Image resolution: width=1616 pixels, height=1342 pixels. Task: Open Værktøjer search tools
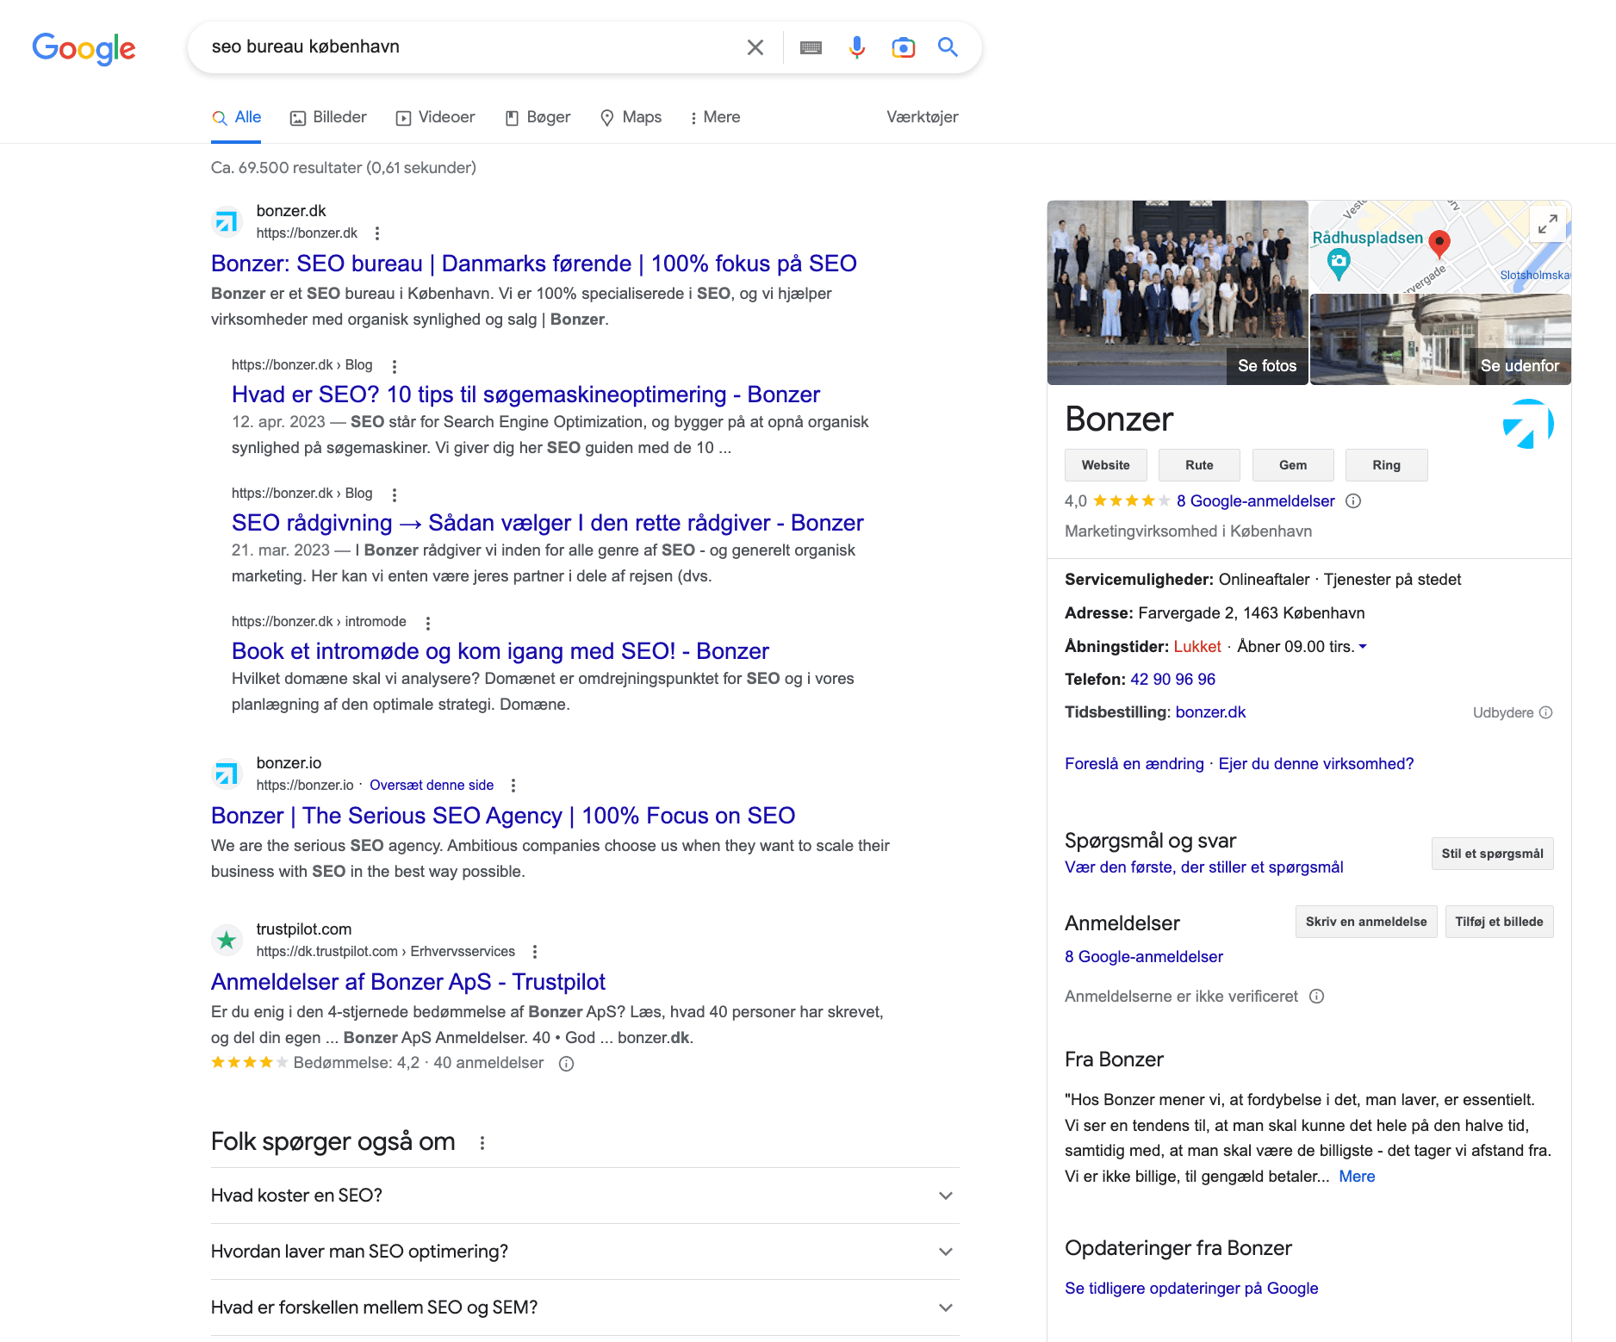click(922, 117)
